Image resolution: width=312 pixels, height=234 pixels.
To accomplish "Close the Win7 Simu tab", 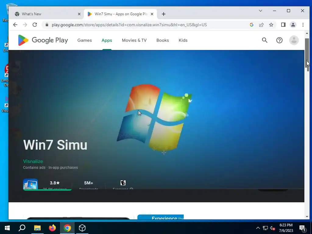I will [x=152, y=14].
